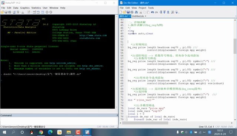Open a new blank do-file with the New icon
Image resolution: width=237 pixels, height=136 pixels.
[121, 12]
